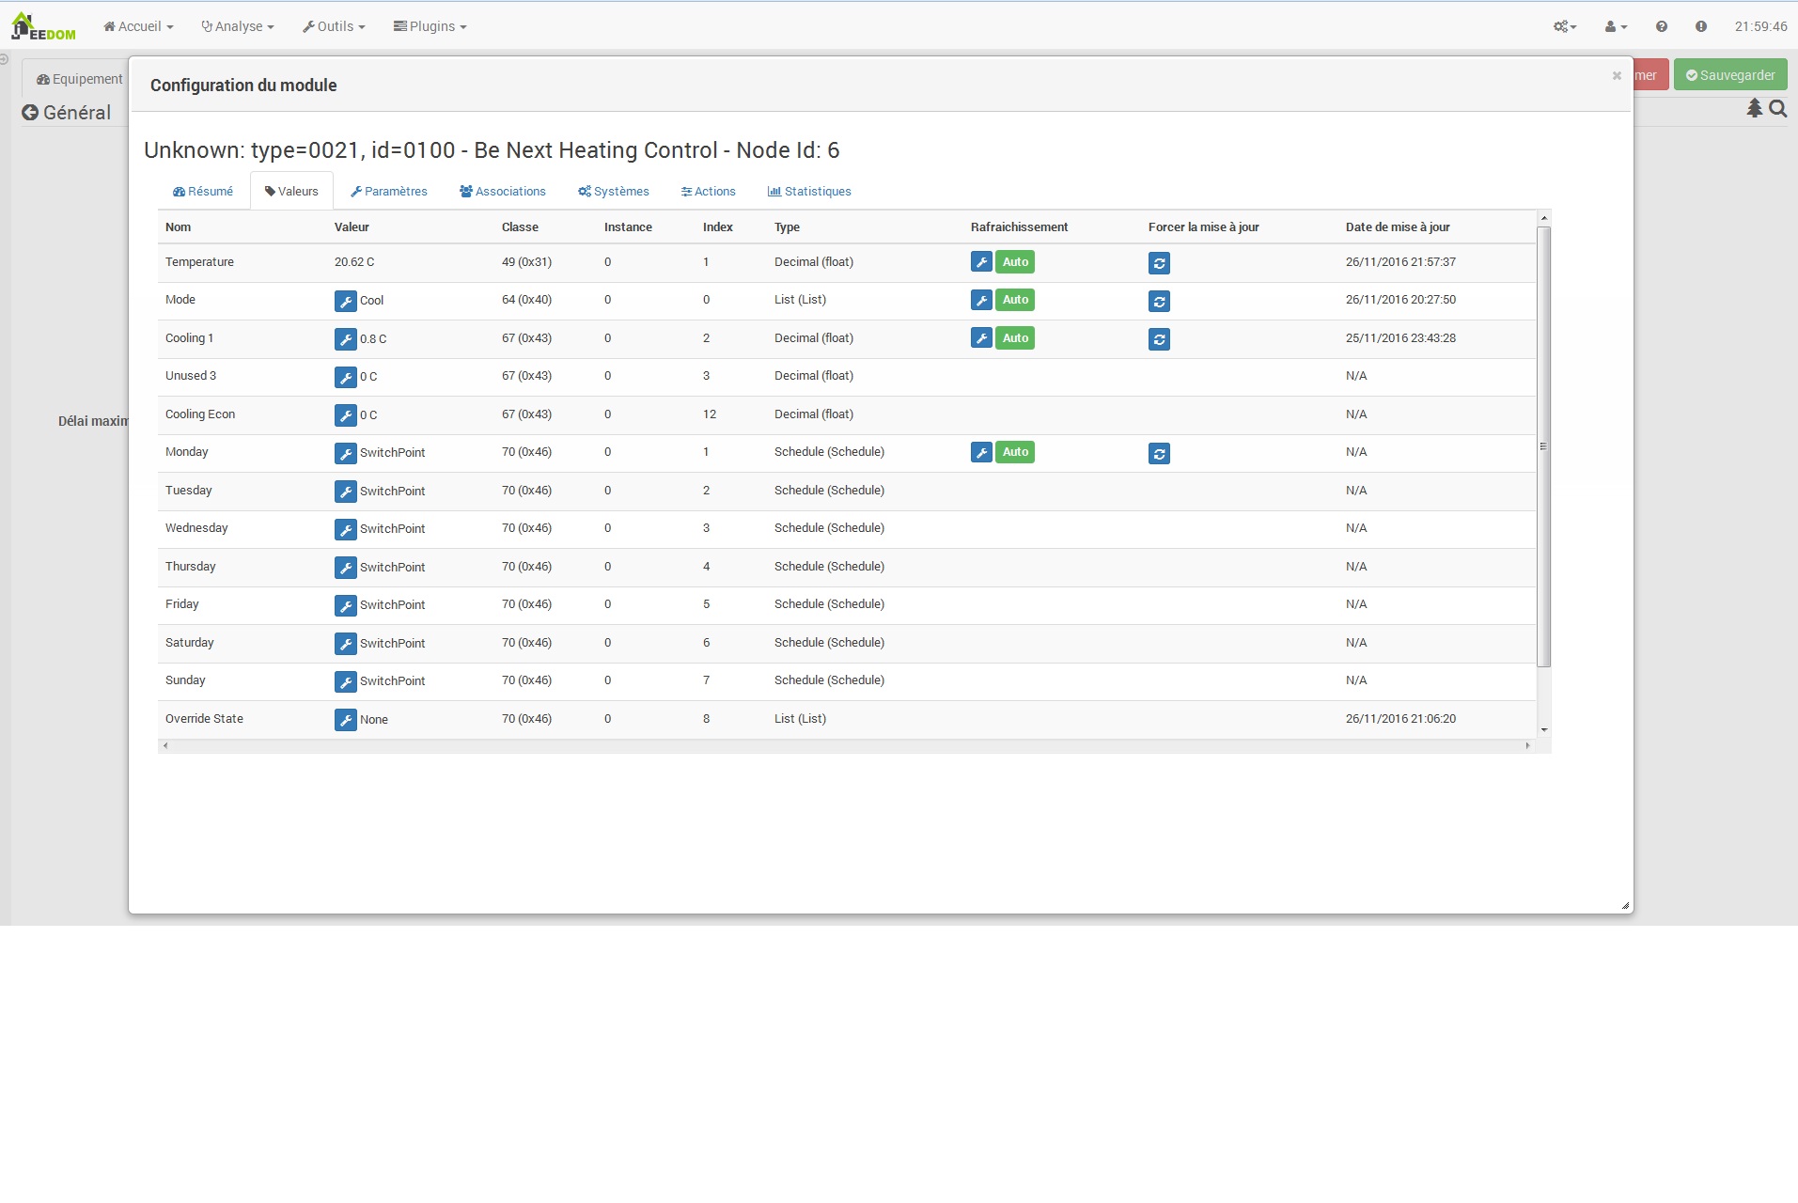This screenshot has width=1798, height=1203.
Task: Edit the Cooling 1 value wrench
Action: pos(346,339)
